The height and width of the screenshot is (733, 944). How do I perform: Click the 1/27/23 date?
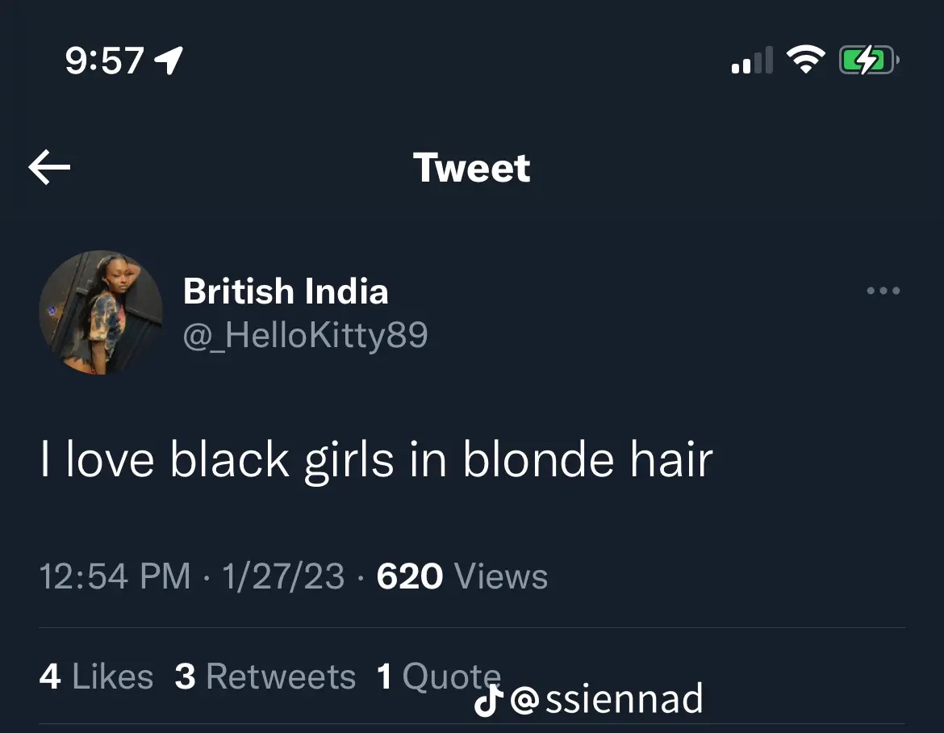(283, 576)
